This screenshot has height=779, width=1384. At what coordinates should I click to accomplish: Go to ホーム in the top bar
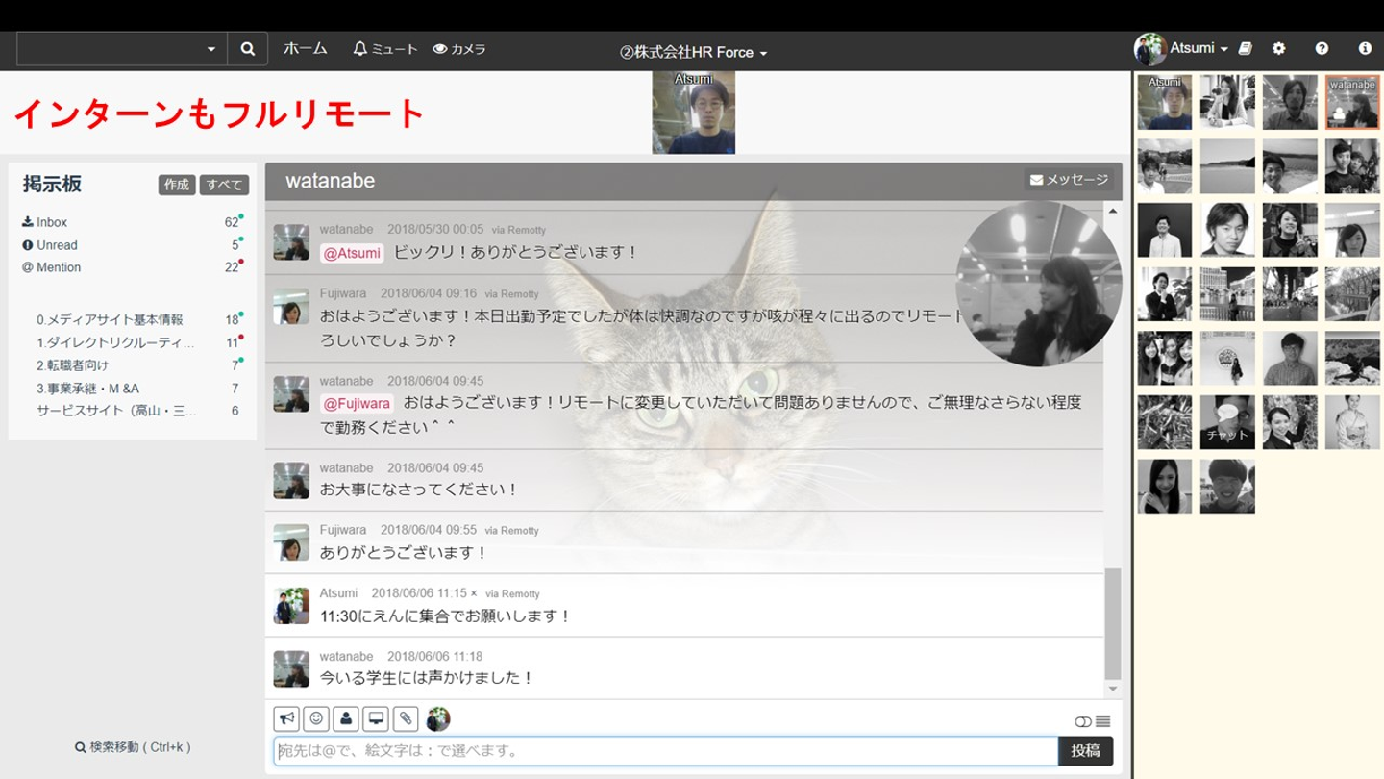pos(306,48)
